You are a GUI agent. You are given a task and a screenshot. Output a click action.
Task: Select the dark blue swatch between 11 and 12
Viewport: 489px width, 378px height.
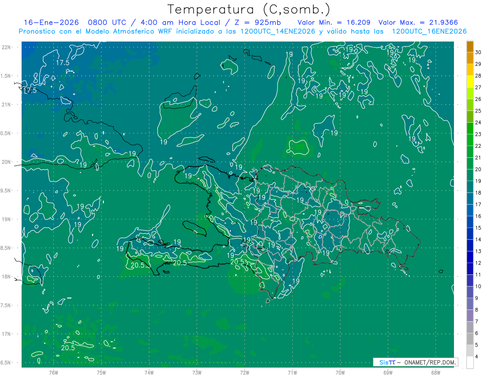[470, 269]
